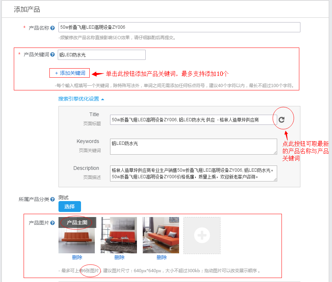Delete the first product image
Image resolution: width=332 pixels, height=282 pixels.
[x=77, y=257]
